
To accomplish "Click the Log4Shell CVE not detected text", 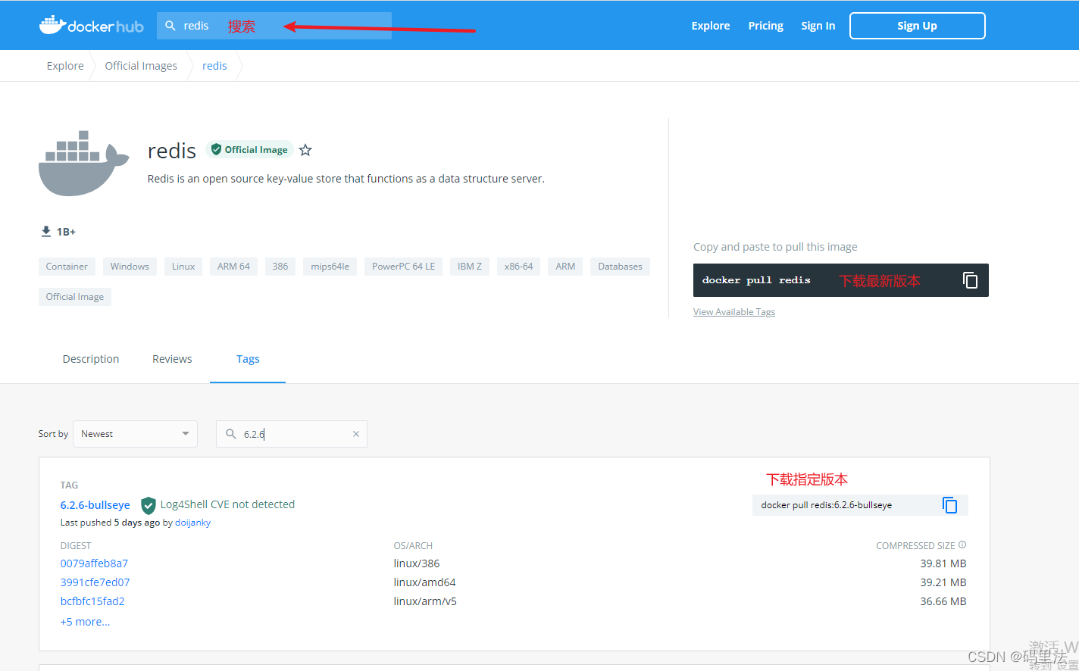I will coord(227,504).
